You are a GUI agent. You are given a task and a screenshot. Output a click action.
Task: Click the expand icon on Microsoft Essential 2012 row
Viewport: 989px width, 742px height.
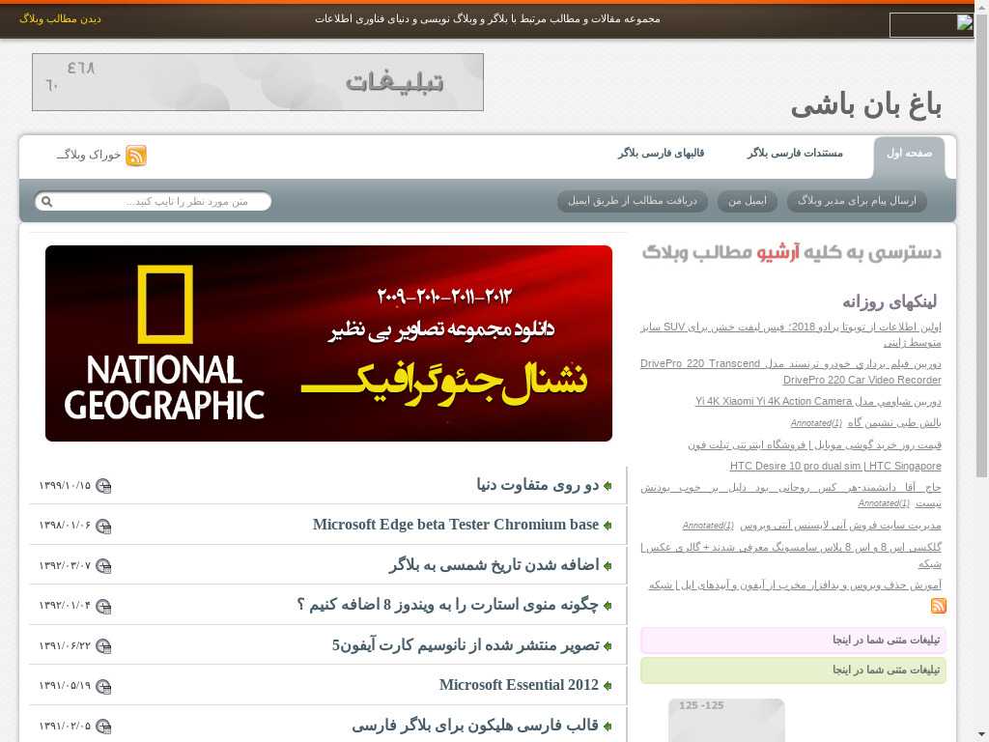click(x=103, y=687)
